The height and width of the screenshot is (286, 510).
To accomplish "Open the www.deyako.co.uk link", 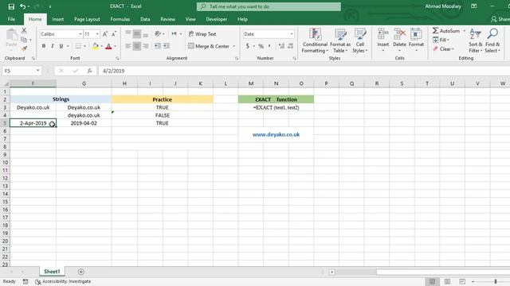I will click(276, 134).
